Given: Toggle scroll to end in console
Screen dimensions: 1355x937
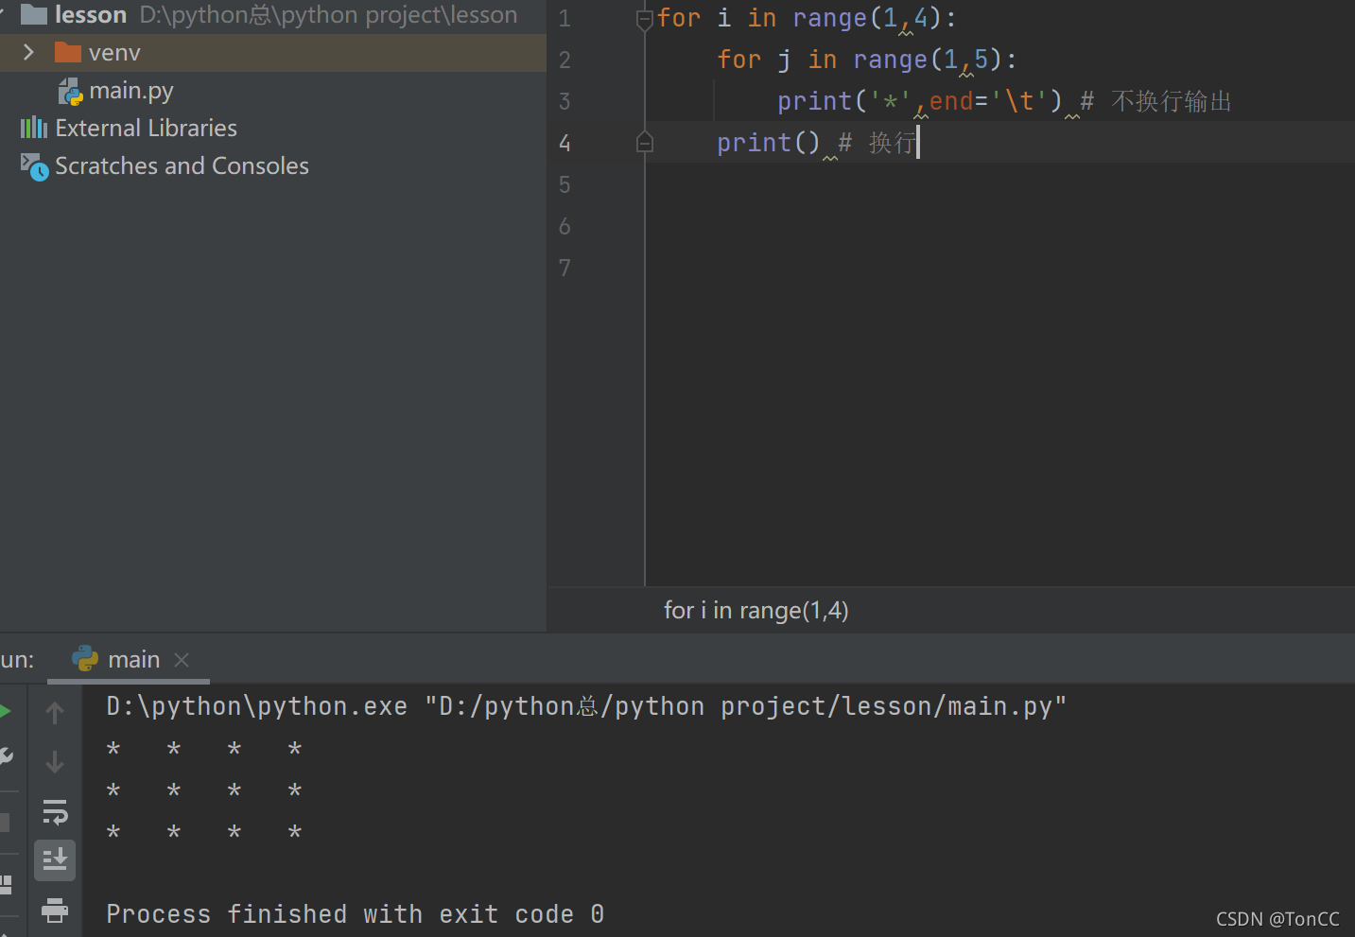Looking at the screenshot, I should tap(55, 860).
